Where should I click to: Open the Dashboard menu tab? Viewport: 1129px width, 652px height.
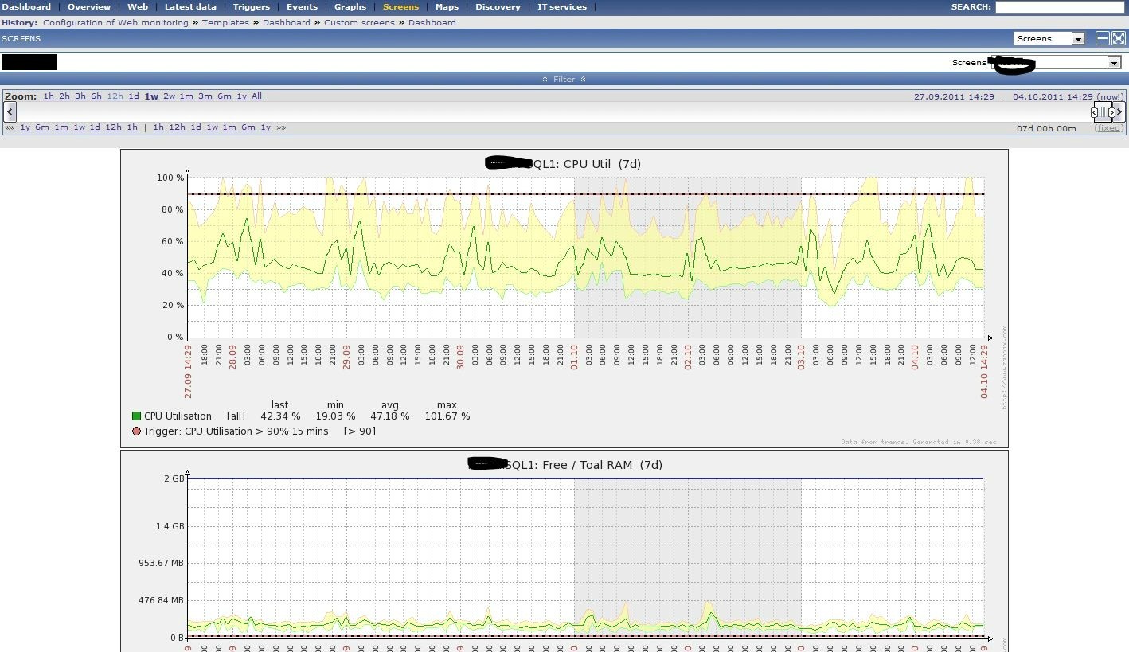(26, 6)
